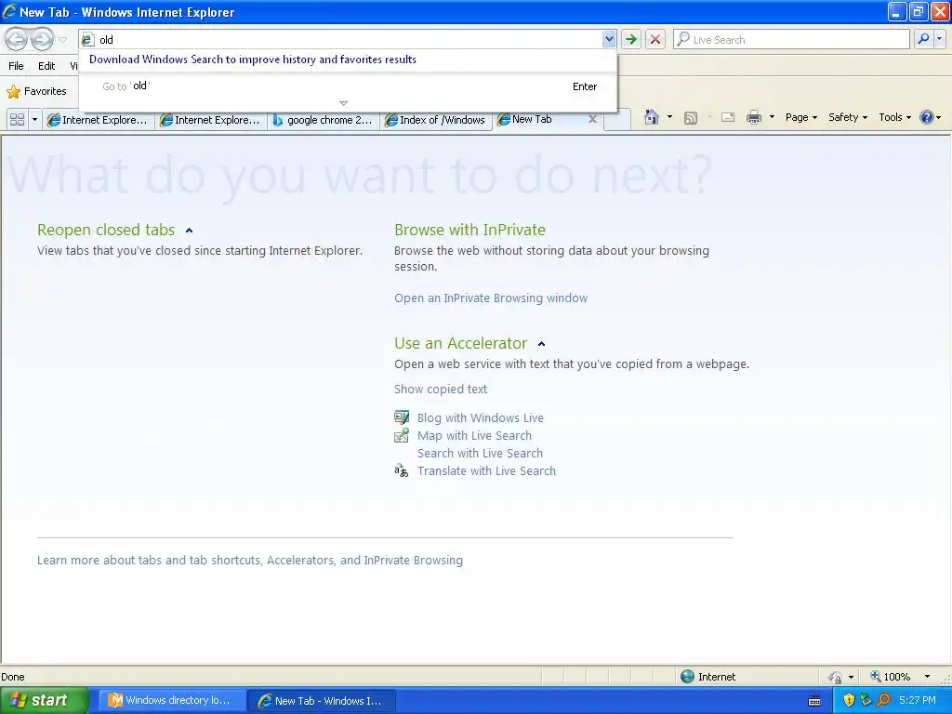This screenshot has width=952, height=714.
Task: Click the Help question mark icon
Action: click(x=927, y=117)
